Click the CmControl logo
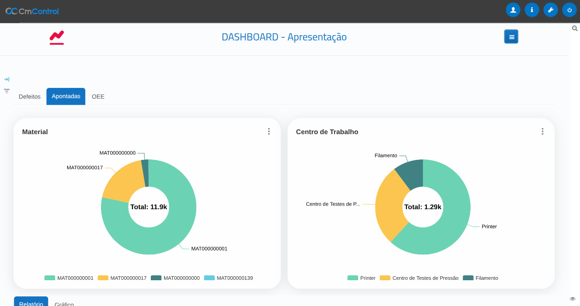 (x=32, y=11)
